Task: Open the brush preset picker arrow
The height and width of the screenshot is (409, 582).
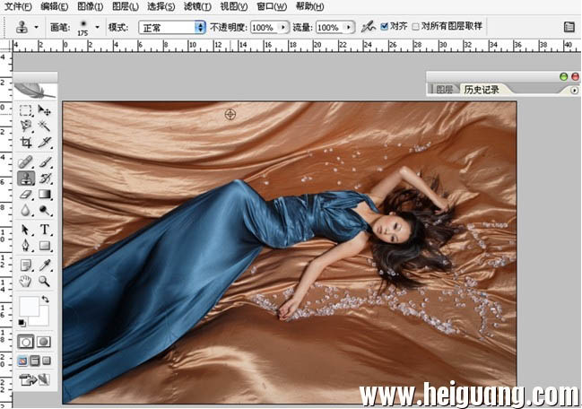Action: pyautogui.click(x=97, y=27)
